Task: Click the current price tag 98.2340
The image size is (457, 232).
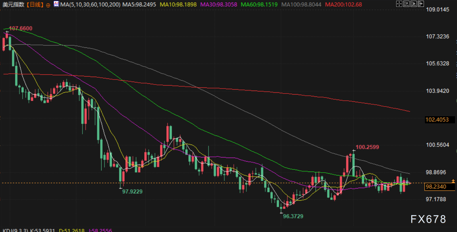Action: click(436, 187)
